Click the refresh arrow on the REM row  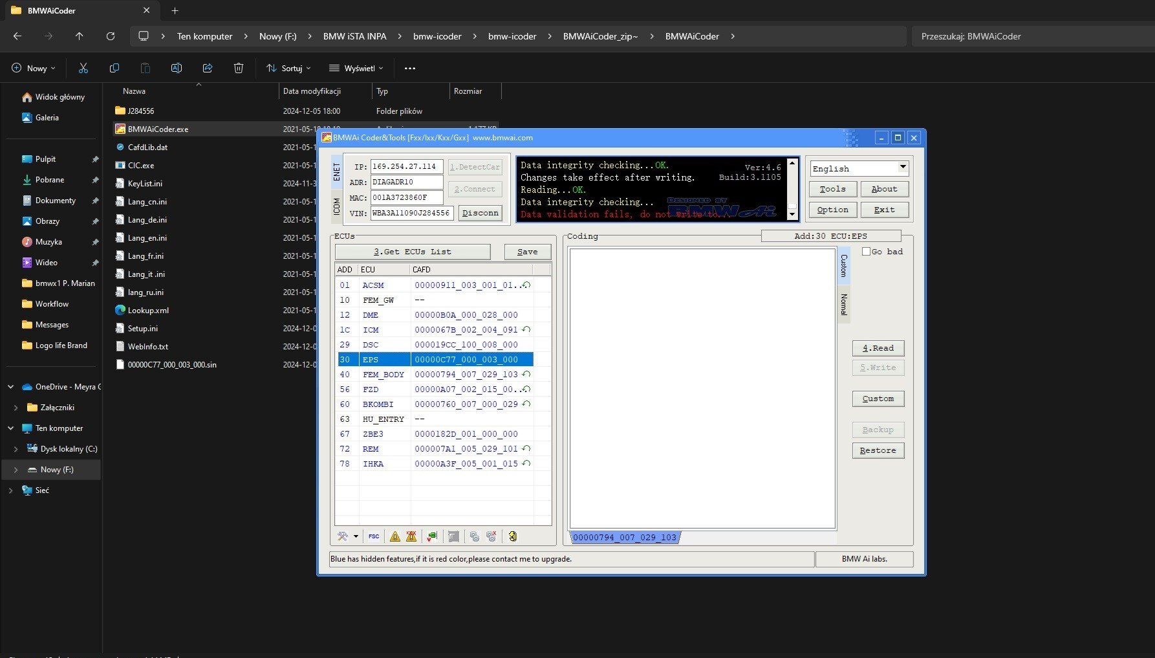tap(526, 448)
